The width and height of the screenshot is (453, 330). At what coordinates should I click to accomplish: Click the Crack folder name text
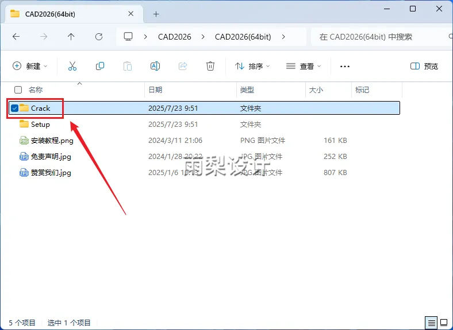(40, 108)
